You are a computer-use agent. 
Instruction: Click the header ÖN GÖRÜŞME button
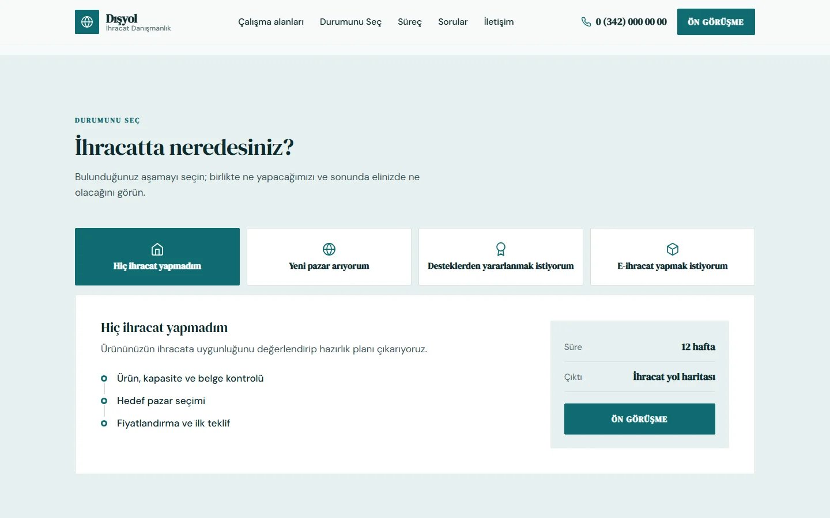point(716,22)
